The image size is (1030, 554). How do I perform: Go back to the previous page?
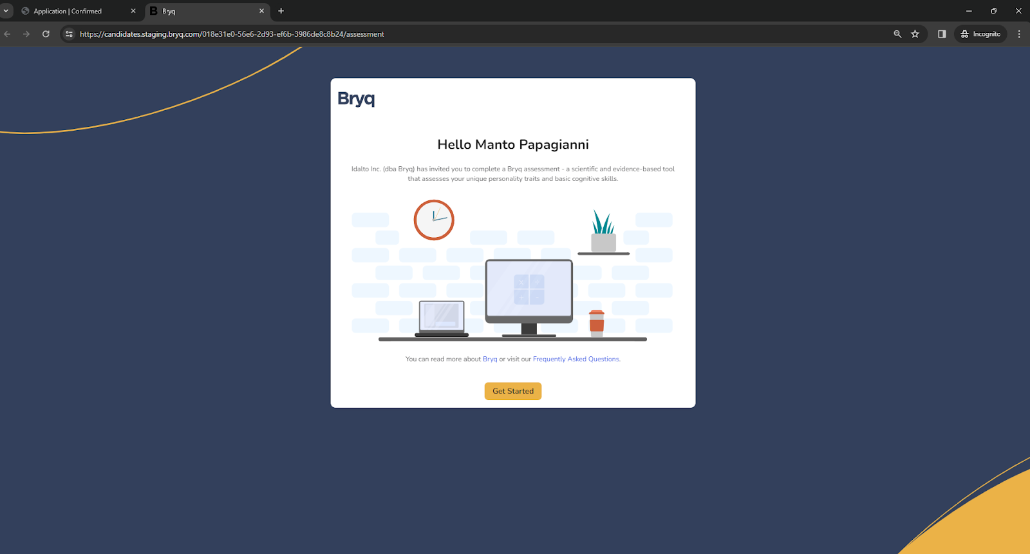pyautogui.click(x=8, y=34)
